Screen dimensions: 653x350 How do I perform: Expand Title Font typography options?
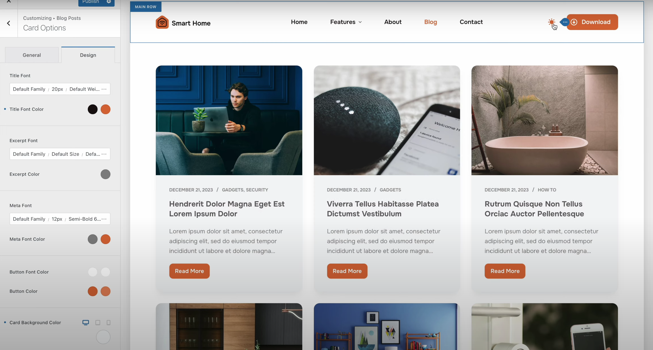104,89
